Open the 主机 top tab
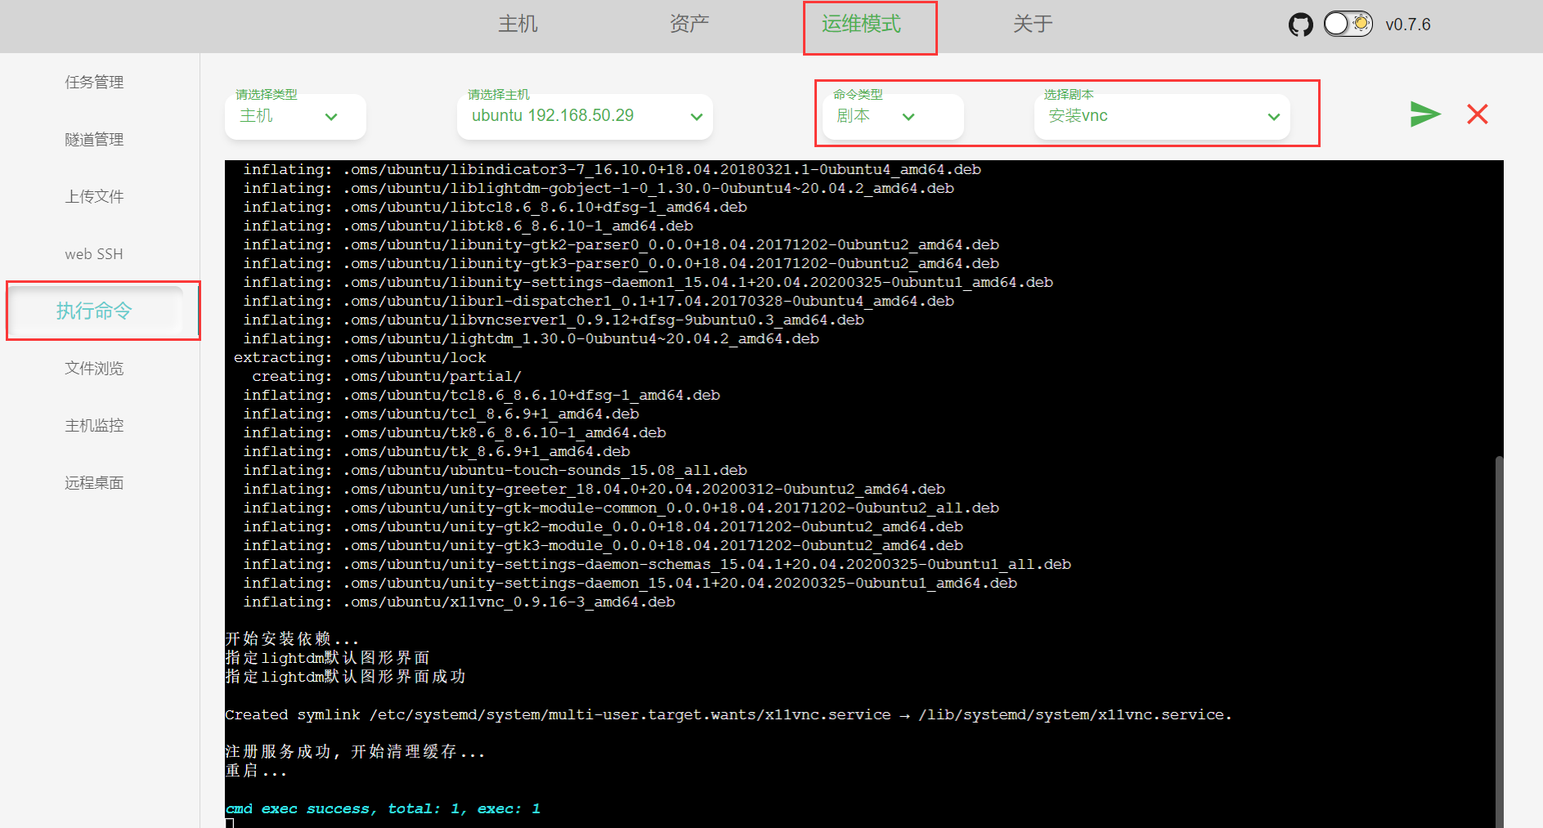Screen dimensions: 1543x828 pyautogui.click(x=518, y=24)
